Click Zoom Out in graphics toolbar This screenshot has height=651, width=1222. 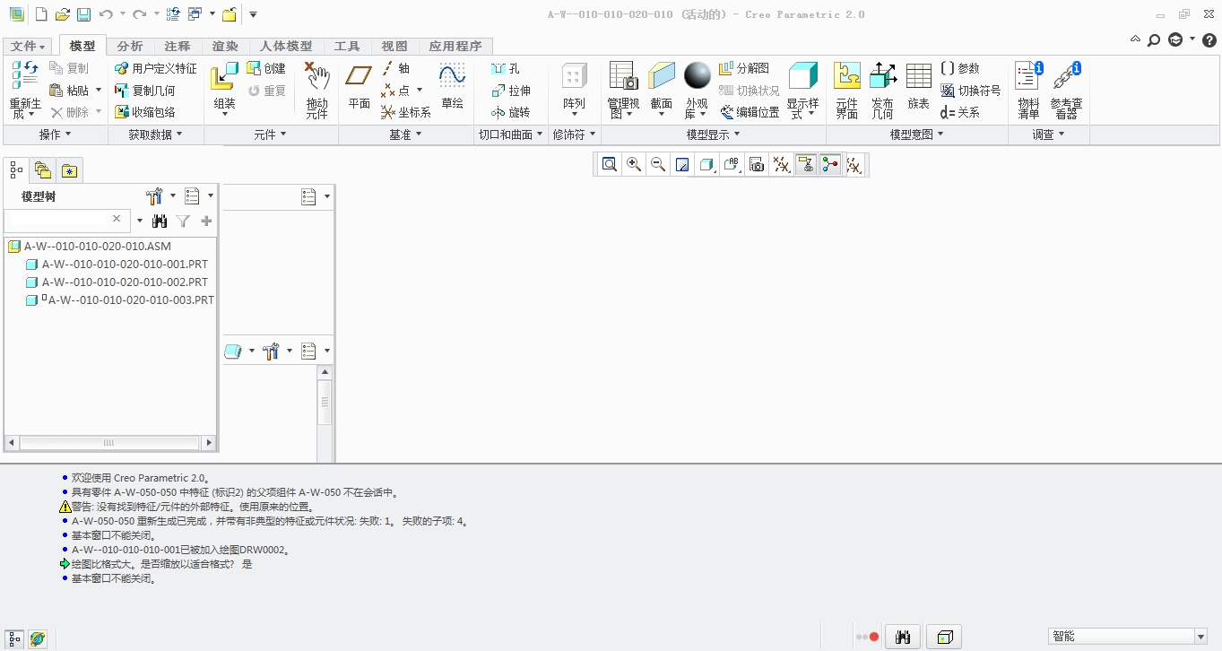point(658,164)
